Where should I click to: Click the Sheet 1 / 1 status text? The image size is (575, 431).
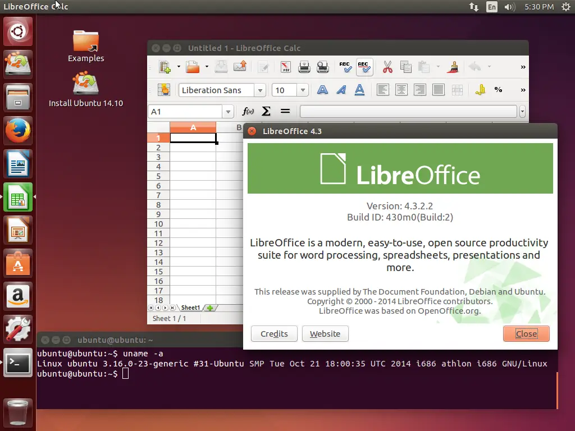(169, 319)
